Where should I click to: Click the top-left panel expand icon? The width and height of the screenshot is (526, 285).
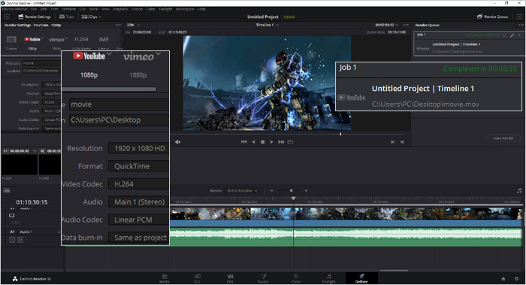[7, 17]
